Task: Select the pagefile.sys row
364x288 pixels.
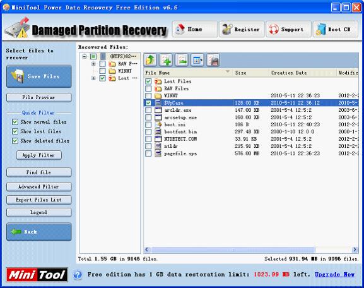Action: pyautogui.click(x=251, y=153)
